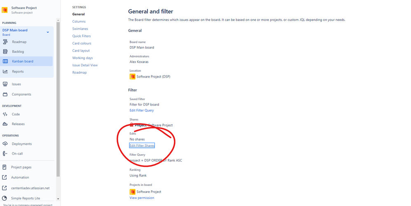Viewport: 411px width, 206px height.
Task: Click the red lock icon under Shares
Action: point(132,125)
